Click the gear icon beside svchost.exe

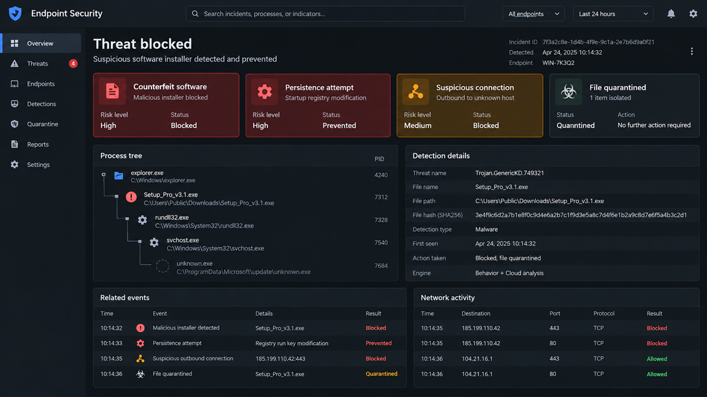154,242
